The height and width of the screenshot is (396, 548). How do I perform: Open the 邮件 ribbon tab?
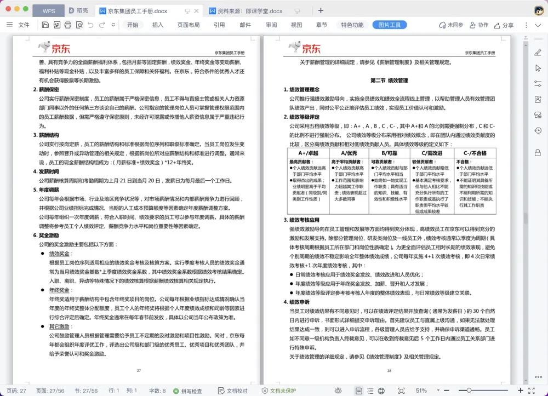click(245, 25)
